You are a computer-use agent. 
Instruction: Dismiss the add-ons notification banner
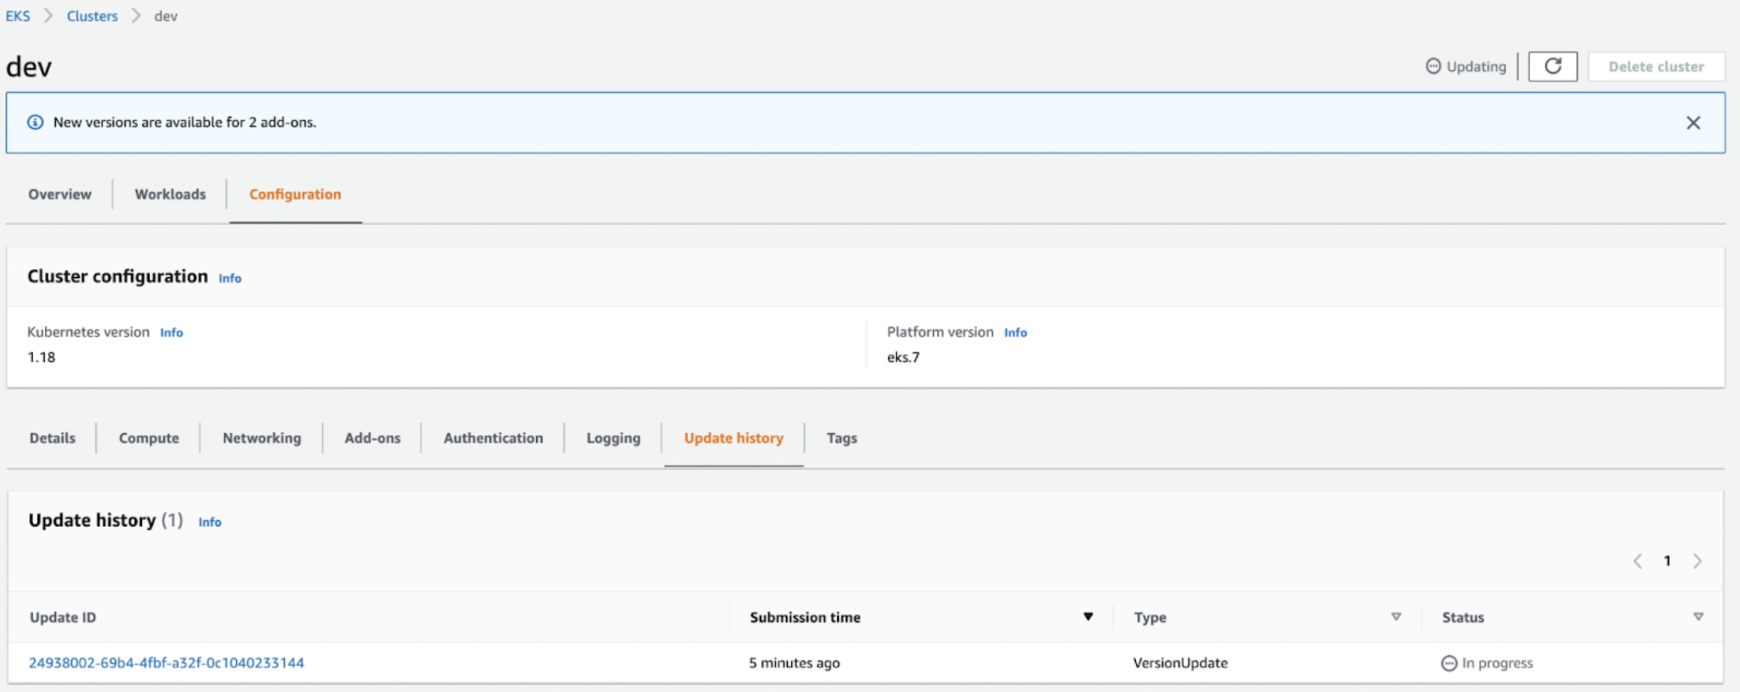click(x=1693, y=122)
